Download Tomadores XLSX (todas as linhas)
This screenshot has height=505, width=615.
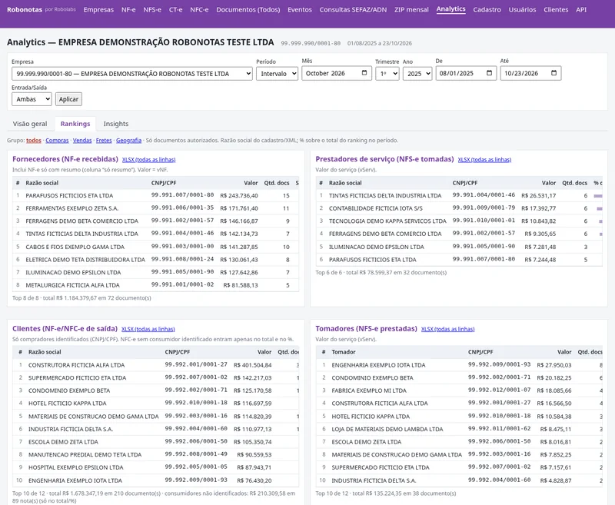[448, 329]
